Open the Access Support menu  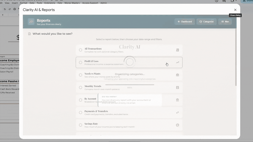click(x=90, y=3)
